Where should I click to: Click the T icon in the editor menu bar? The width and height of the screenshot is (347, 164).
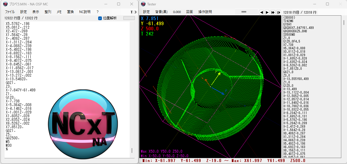[132, 12]
